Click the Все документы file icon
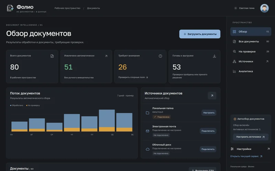This screenshot has height=171, width=275. pyautogui.click(x=234, y=41)
